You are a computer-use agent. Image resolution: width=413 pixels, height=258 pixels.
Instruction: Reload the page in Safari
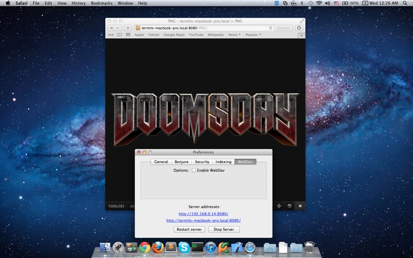(271, 28)
